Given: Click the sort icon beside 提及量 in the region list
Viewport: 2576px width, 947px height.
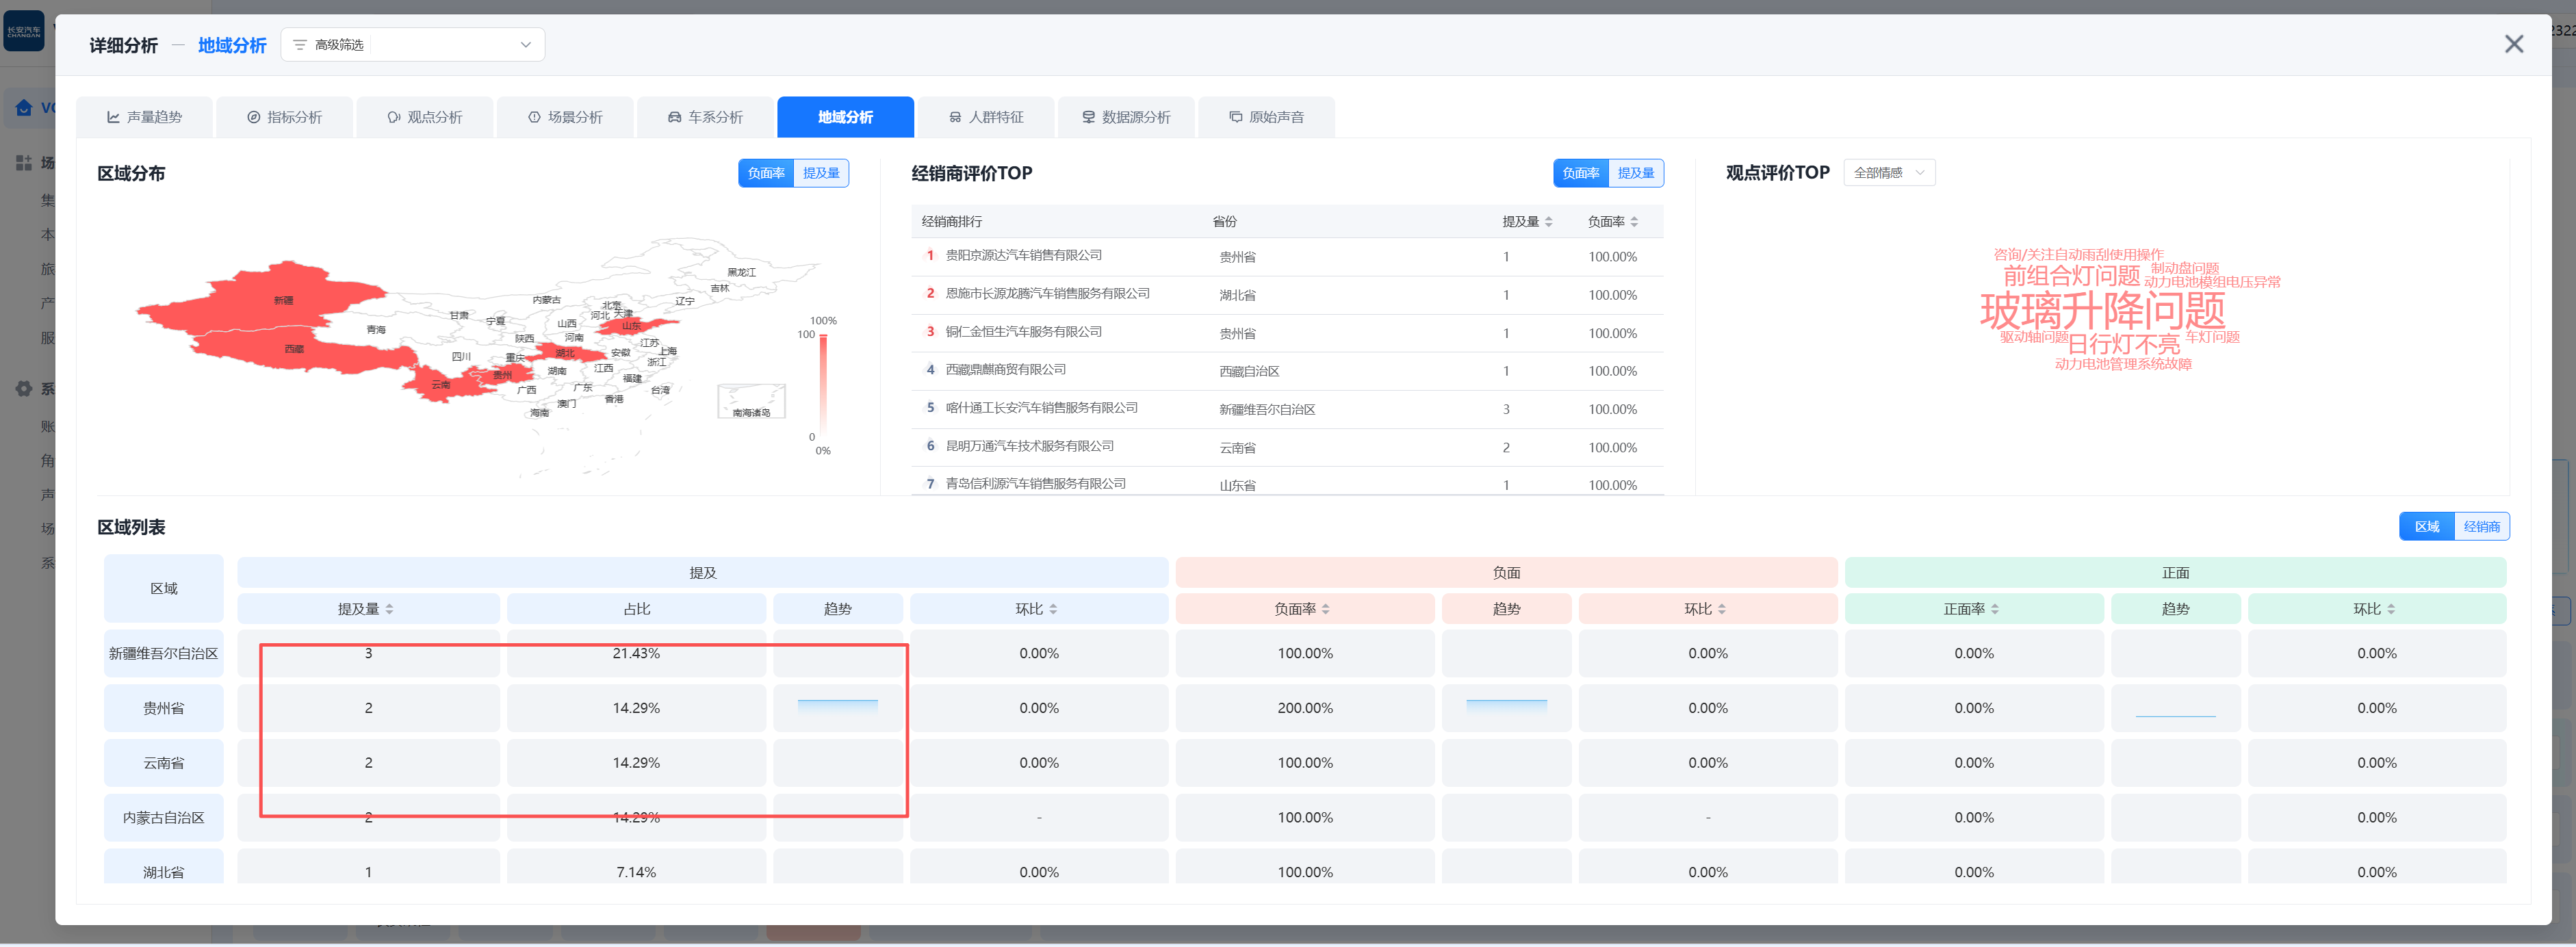Looking at the screenshot, I should (389, 609).
